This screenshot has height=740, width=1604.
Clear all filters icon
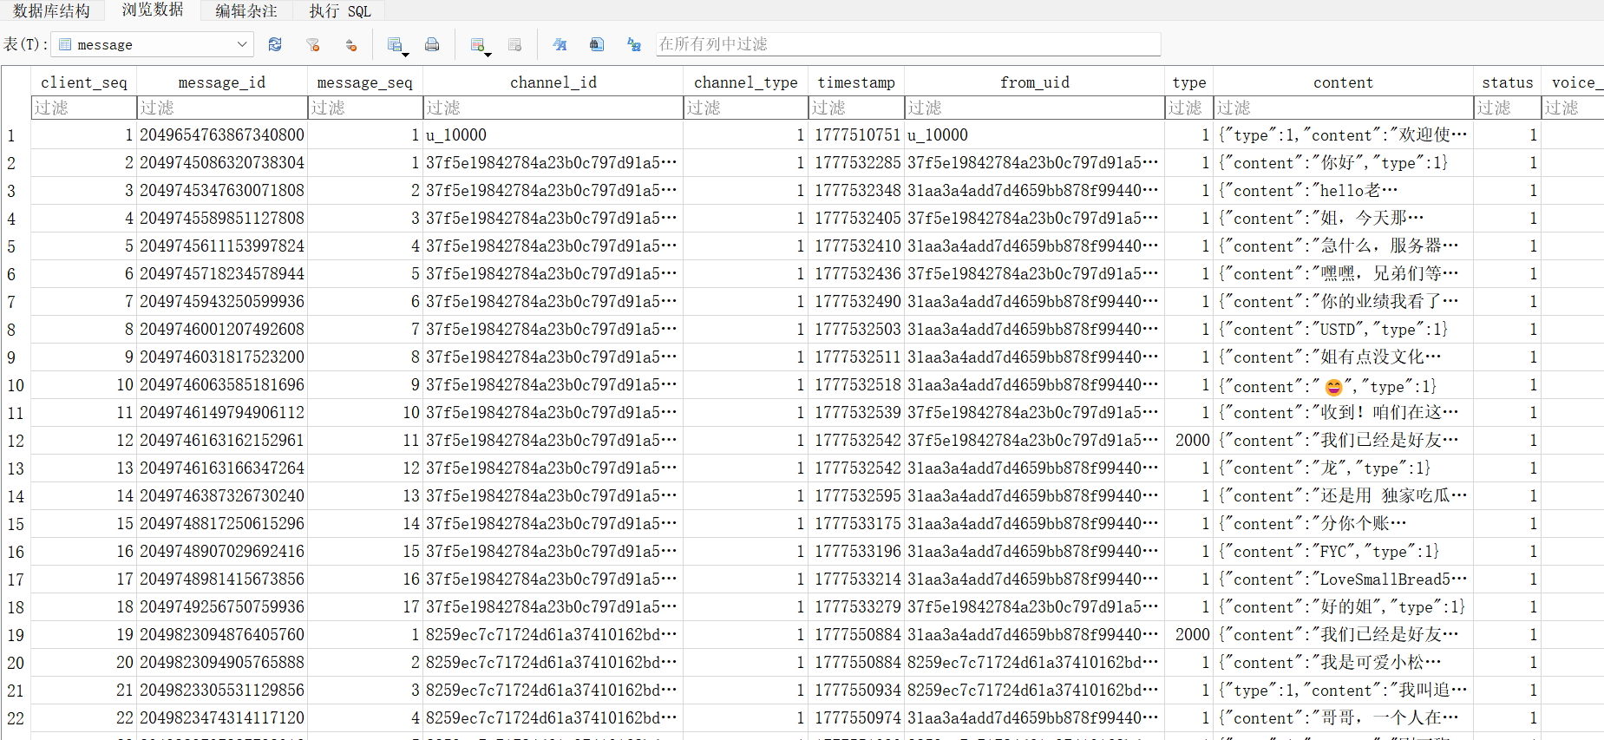pyautogui.click(x=313, y=44)
